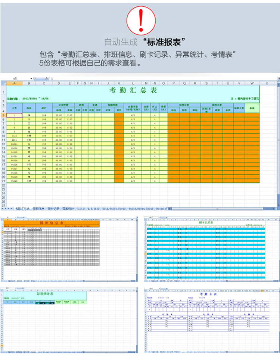Open the 排班信息表 spreadsheet thumbnail
The width and height of the screenshot is (280, 358).
click(x=69, y=249)
